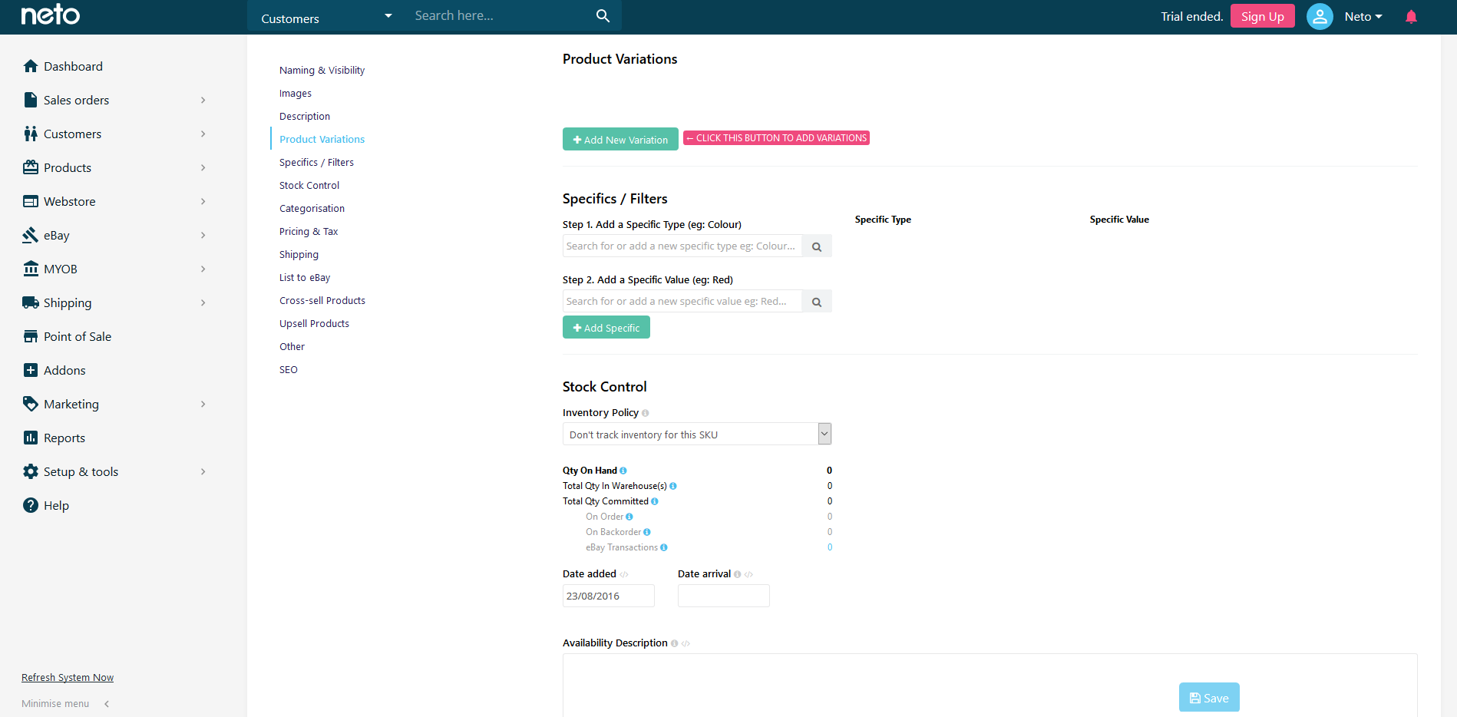Expand the Customers submenu chevron
Viewport: 1457px width, 717px height.
click(203, 134)
